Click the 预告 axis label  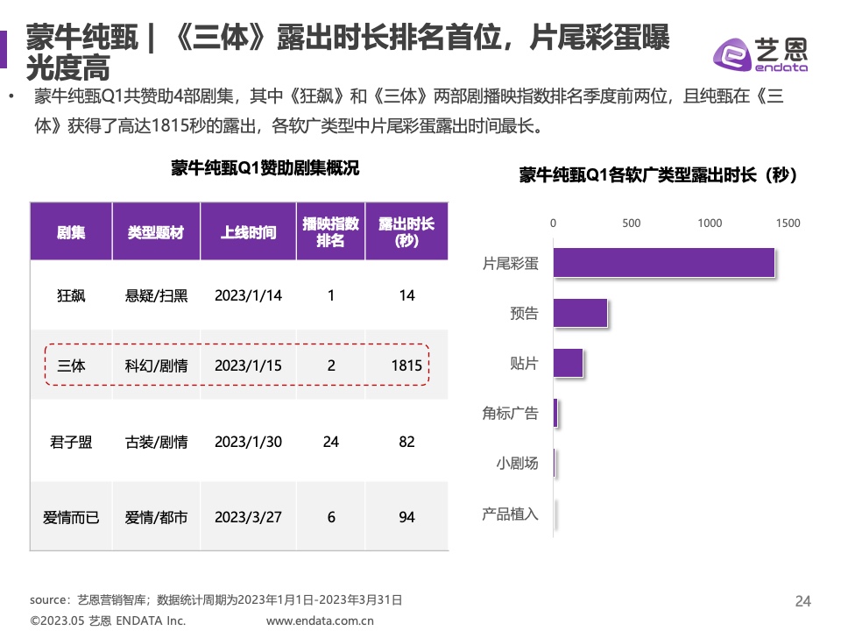click(x=524, y=314)
